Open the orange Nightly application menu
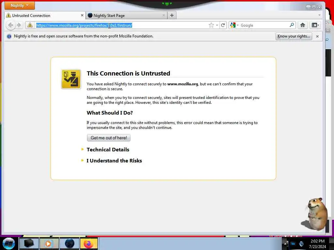 tap(19, 6)
